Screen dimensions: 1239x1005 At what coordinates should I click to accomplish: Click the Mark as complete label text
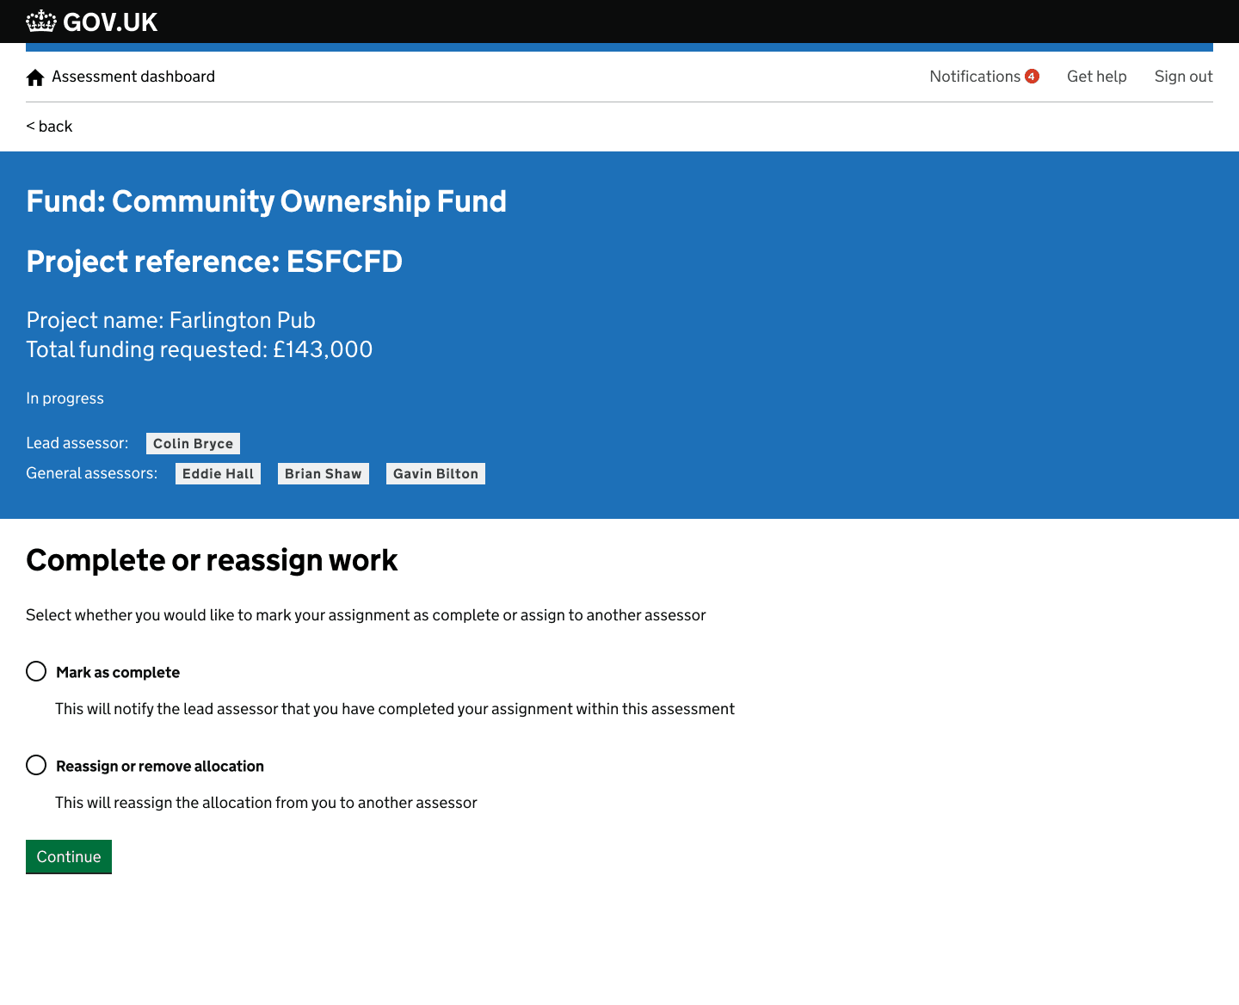(x=118, y=672)
